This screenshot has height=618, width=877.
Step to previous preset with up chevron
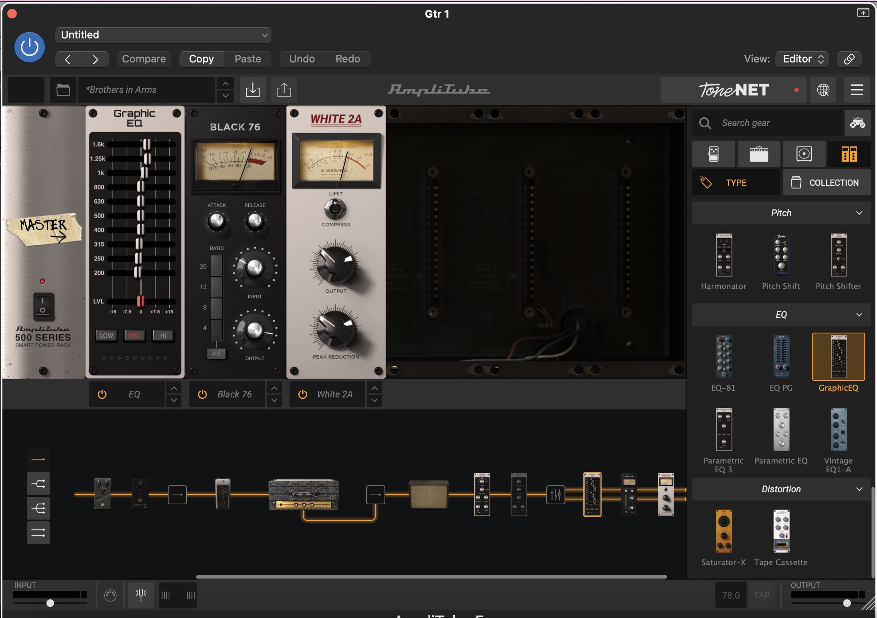pyautogui.click(x=225, y=84)
